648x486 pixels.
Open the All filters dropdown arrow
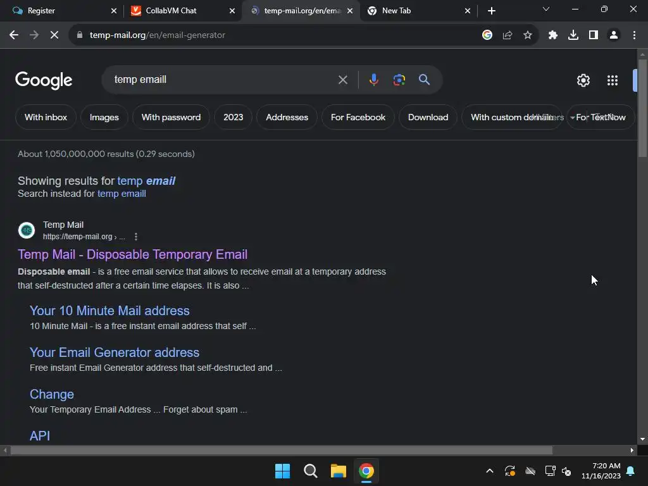pyautogui.click(x=572, y=118)
